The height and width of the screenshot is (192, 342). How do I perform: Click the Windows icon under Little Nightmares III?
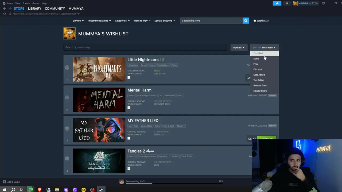coord(129,77)
